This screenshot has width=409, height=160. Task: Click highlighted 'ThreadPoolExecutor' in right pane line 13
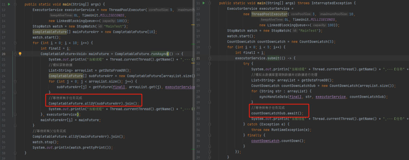[x=269, y=14]
